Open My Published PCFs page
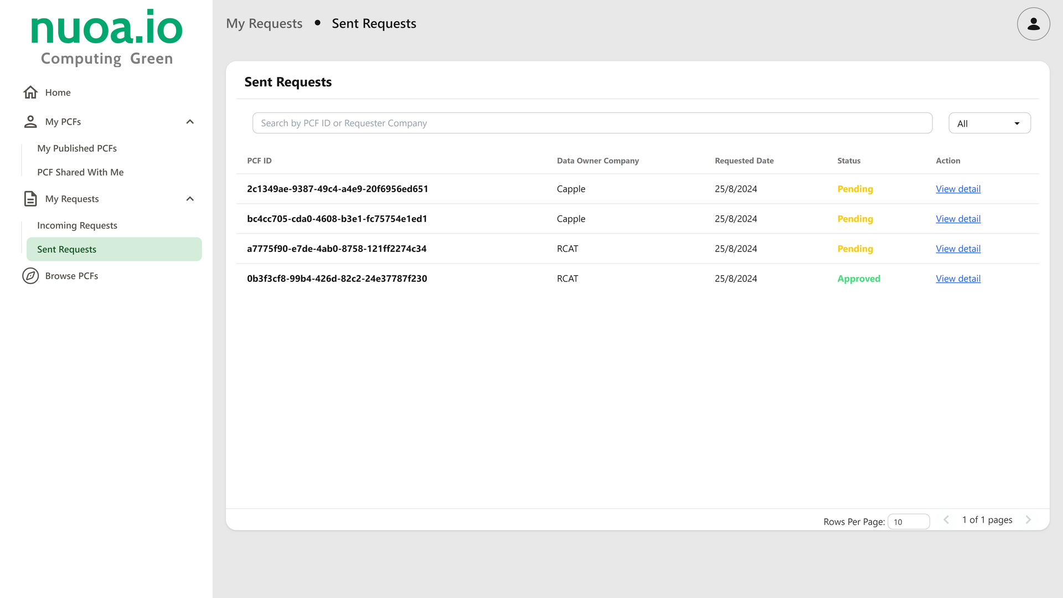This screenshot has height=598, width=1063. [x=77, y=148]
